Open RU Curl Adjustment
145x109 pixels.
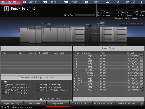[x=104, y=103]
